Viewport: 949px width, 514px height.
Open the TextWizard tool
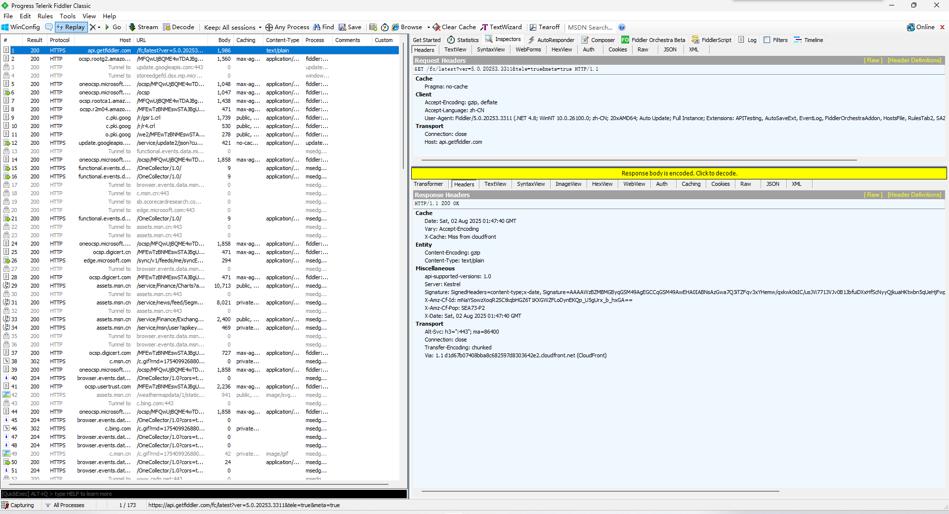501,27
